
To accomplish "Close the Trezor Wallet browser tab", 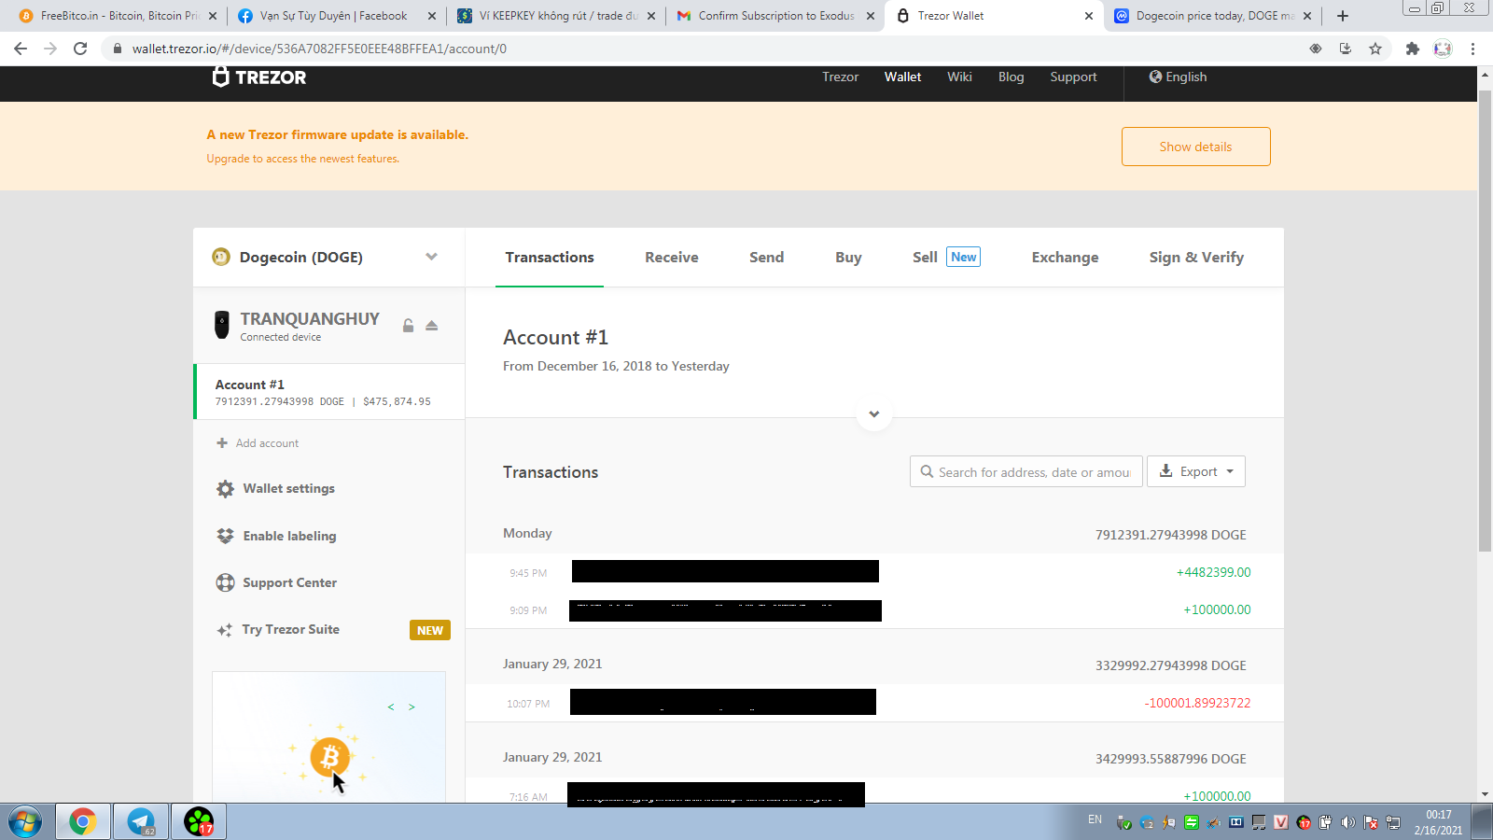I will (1088, 16).
